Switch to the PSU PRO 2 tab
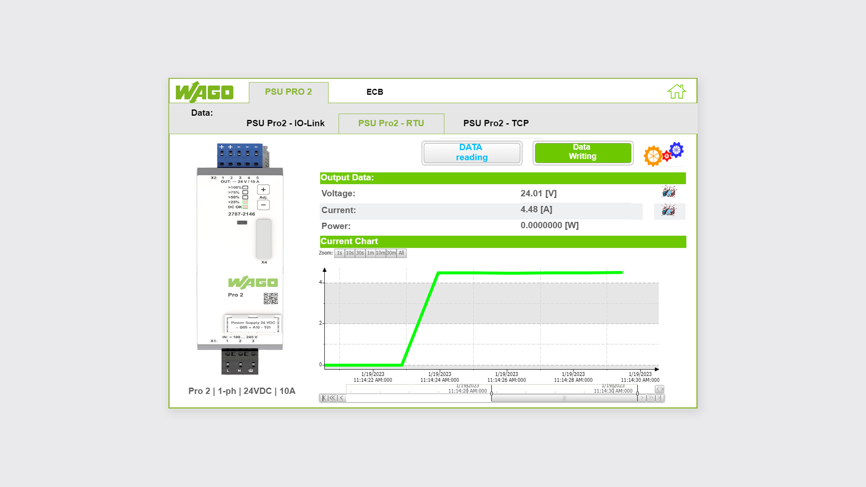This screenshot has width=866, height=487. 288,92
